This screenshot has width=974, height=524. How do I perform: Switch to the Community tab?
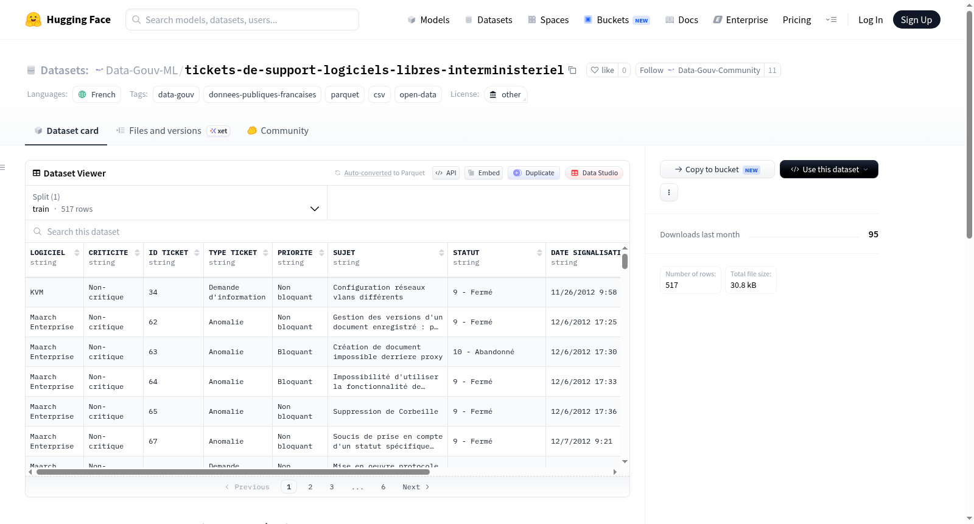tap(278, 131)
